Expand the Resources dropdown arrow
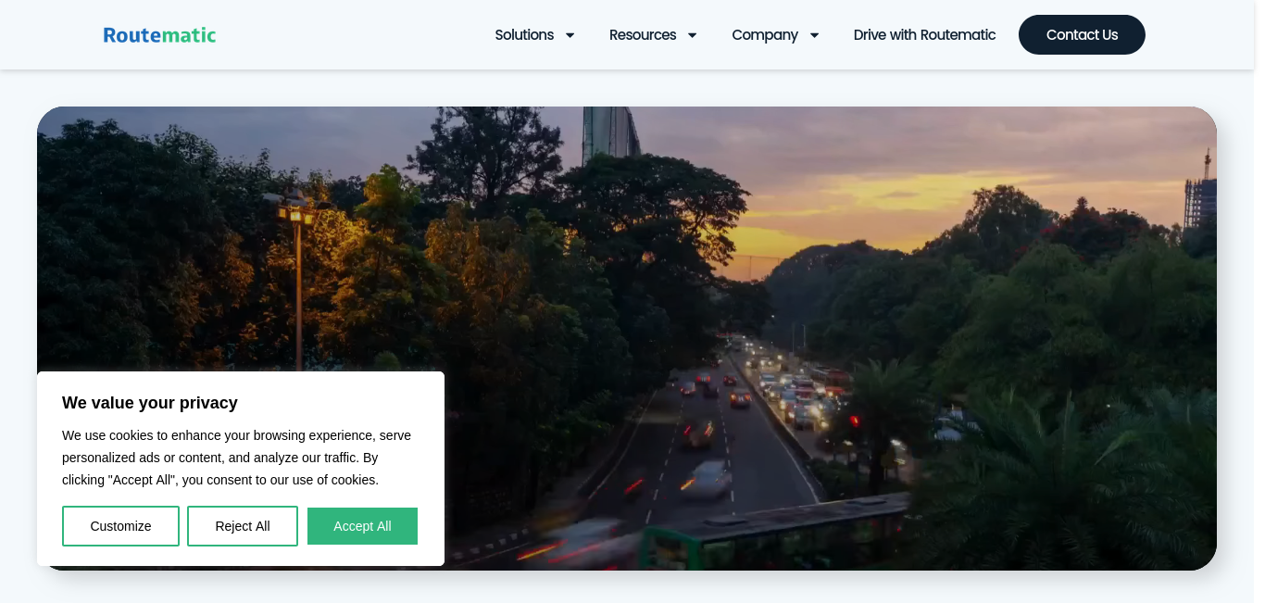This screenshot has width=1265, height=603. pyautogui.click(x=692, y=35)
